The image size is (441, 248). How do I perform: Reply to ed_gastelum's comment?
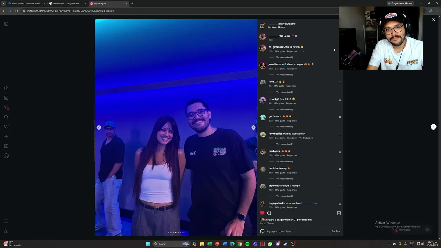click(292, 51)
